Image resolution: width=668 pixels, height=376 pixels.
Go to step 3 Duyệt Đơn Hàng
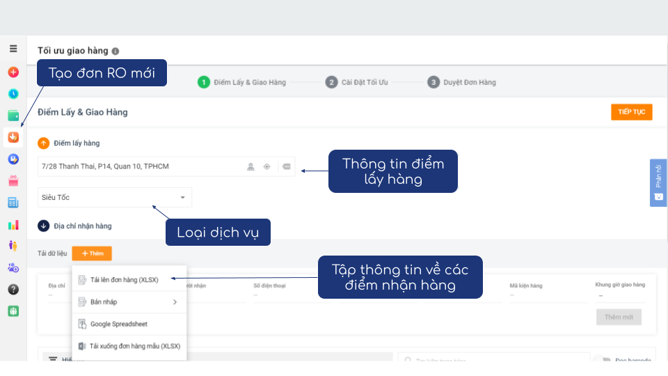[x=462, y=82]
